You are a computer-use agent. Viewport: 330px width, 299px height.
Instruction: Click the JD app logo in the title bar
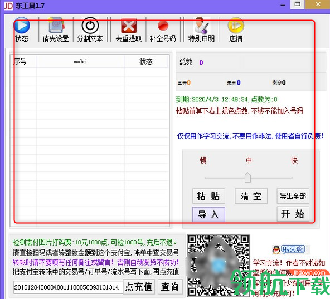click(x=8, y=6)
